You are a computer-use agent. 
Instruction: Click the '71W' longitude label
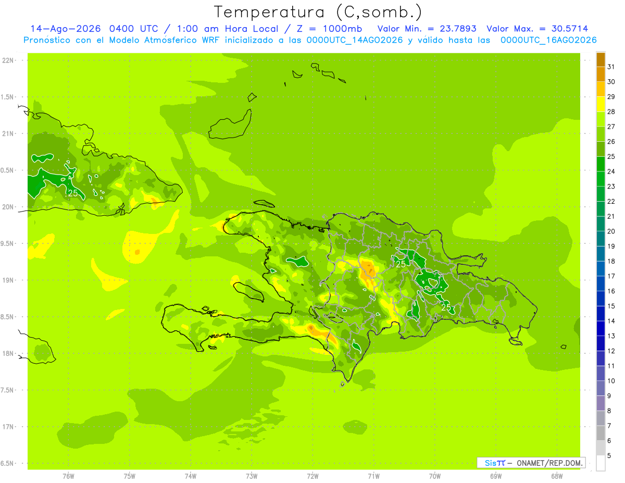(373, 476)
